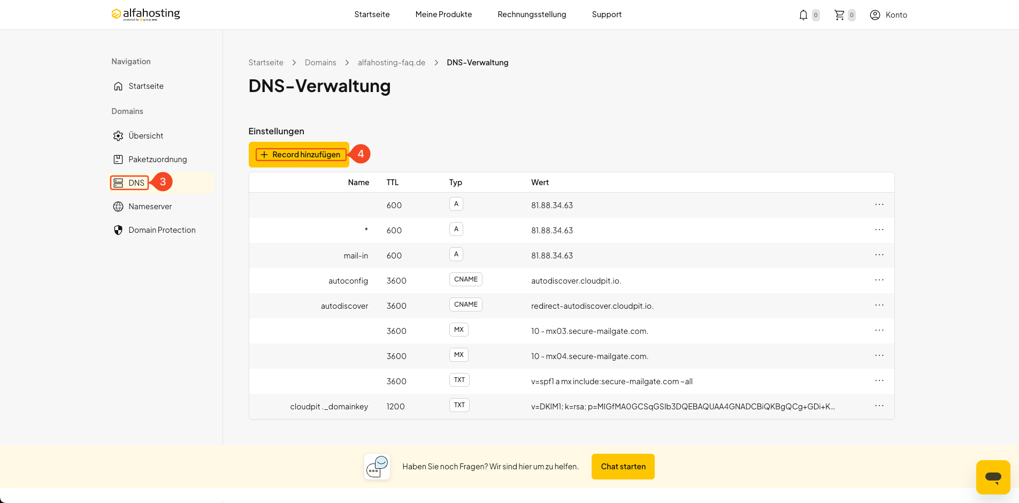The width and height of the screenshot is (1019, 503).
Task: Open Meine Produkte menu item
Action: click(x=443, y=14)
